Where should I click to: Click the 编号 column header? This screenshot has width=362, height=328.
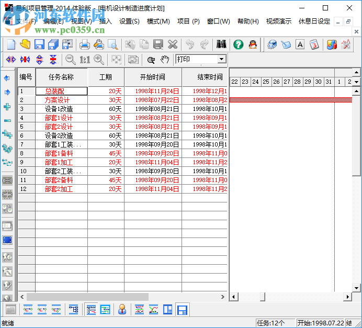pos(26,77)
